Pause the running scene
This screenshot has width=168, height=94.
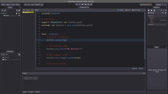click(80, 4)
